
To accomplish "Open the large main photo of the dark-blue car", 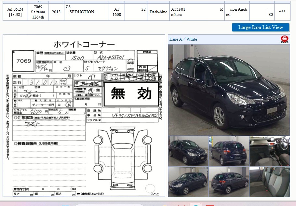I will point(229,90).
